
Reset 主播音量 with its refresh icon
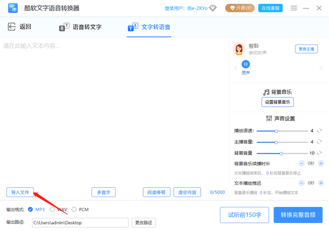[319, 142]
